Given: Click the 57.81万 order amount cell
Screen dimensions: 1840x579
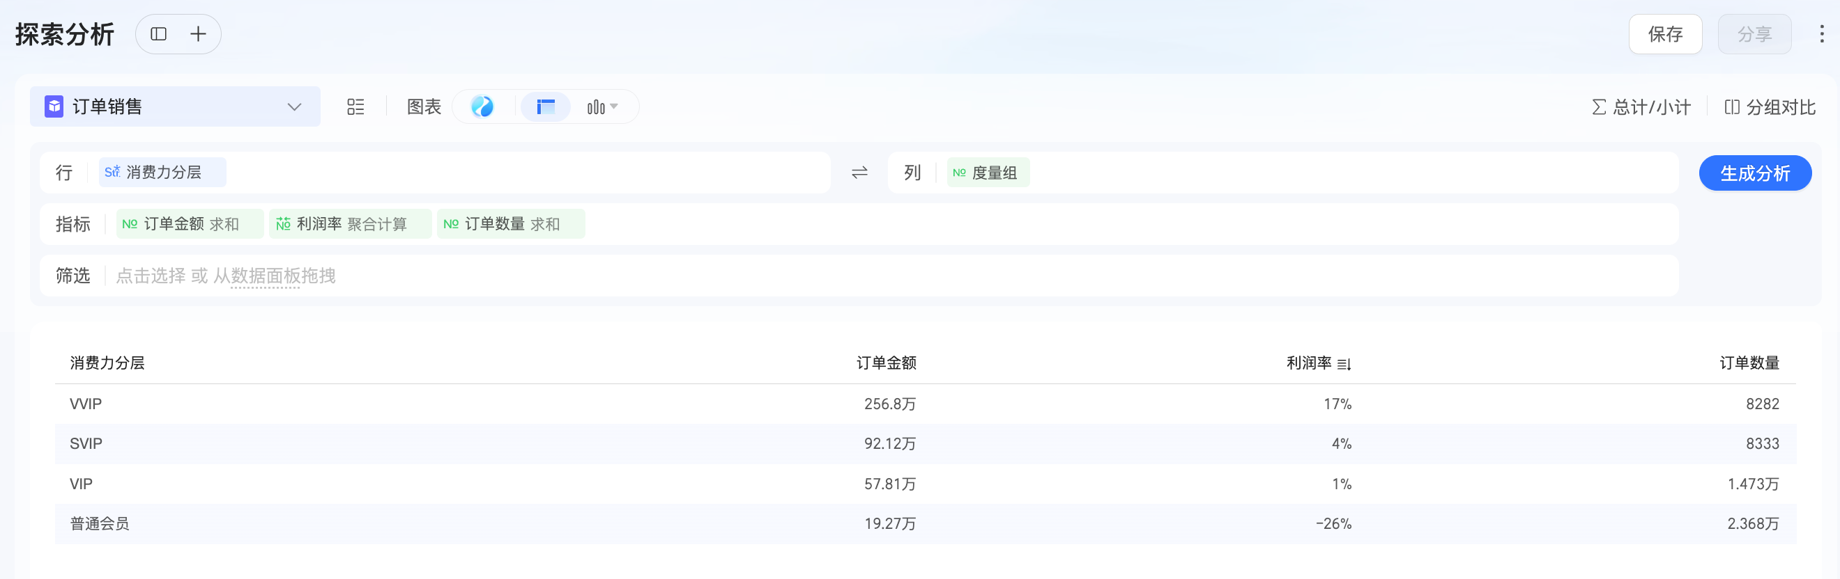Looking at the screenshot, I should click(x=890, y=484).
